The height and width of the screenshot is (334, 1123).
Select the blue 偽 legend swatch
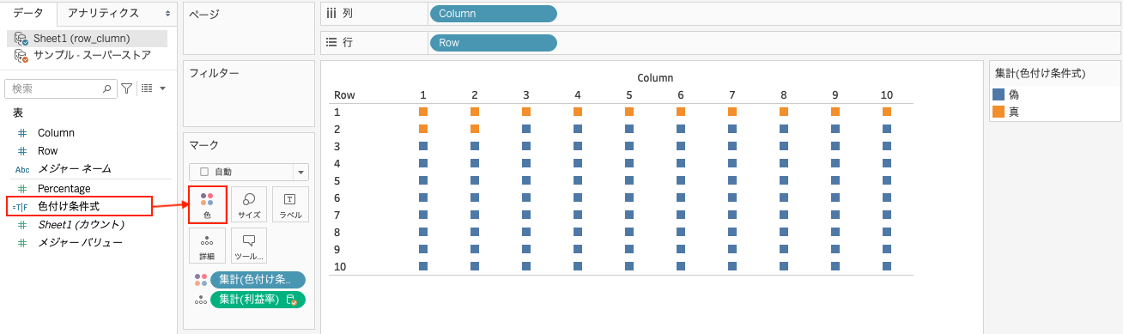pos(998,94)
